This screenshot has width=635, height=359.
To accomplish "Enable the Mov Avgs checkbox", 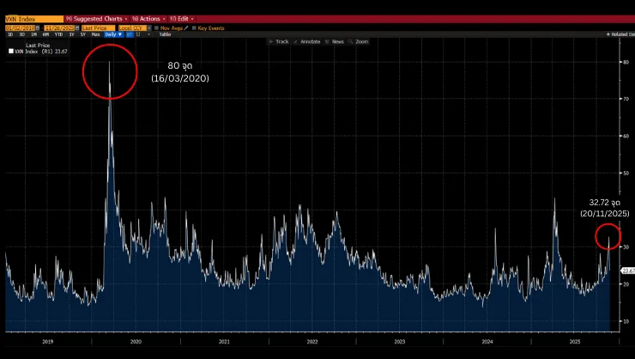I will (157, 28).
